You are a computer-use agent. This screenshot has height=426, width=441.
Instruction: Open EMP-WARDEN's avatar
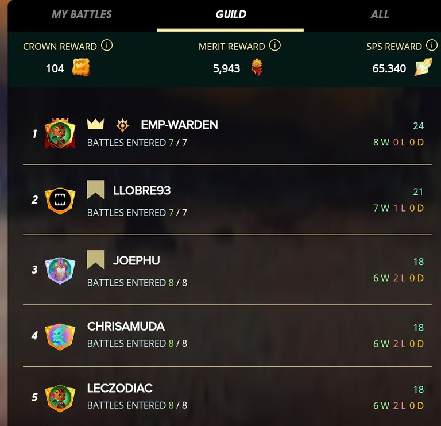pos(60,133)
